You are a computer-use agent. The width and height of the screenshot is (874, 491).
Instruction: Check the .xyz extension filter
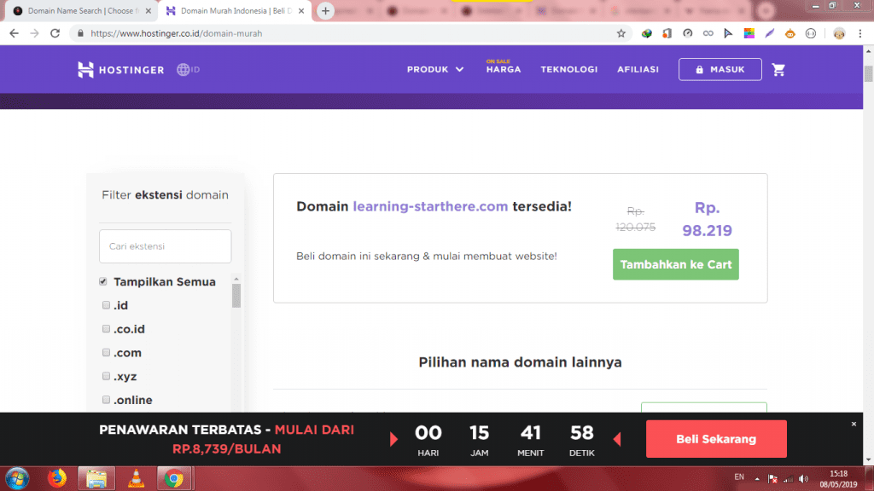pos(106,376)
